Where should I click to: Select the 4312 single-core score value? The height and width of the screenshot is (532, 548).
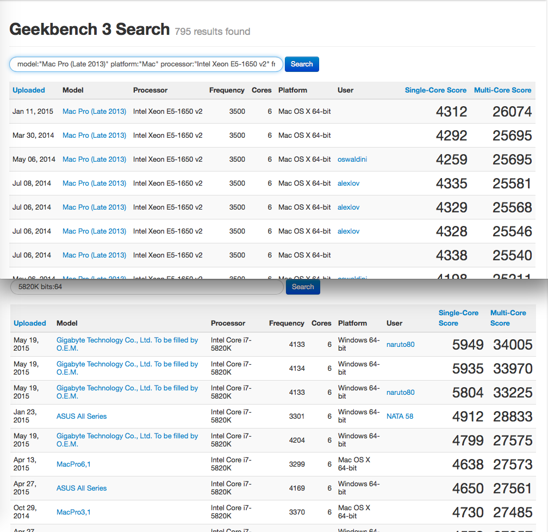click(451, 112)
